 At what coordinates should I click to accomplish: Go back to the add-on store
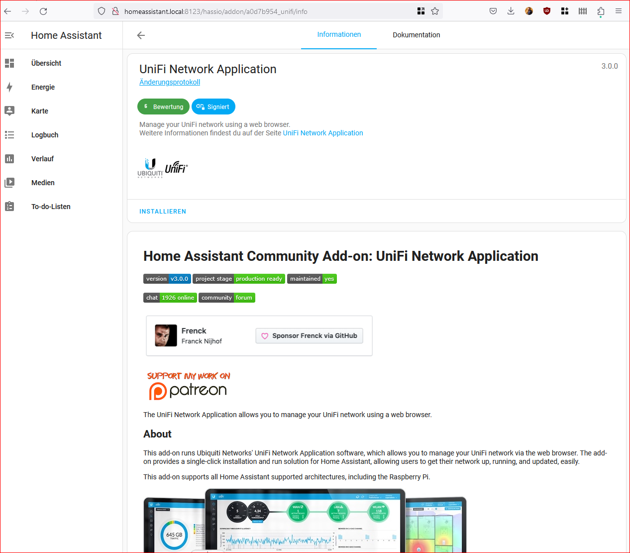tap(141, 35)
